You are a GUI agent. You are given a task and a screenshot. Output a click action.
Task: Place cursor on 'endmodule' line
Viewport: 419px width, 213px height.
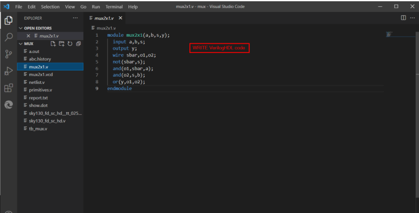coord(120,88)
